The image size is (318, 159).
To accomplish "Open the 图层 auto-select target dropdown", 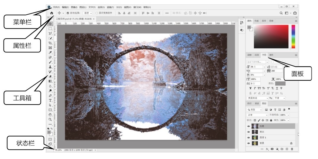I will coord(87,13).
